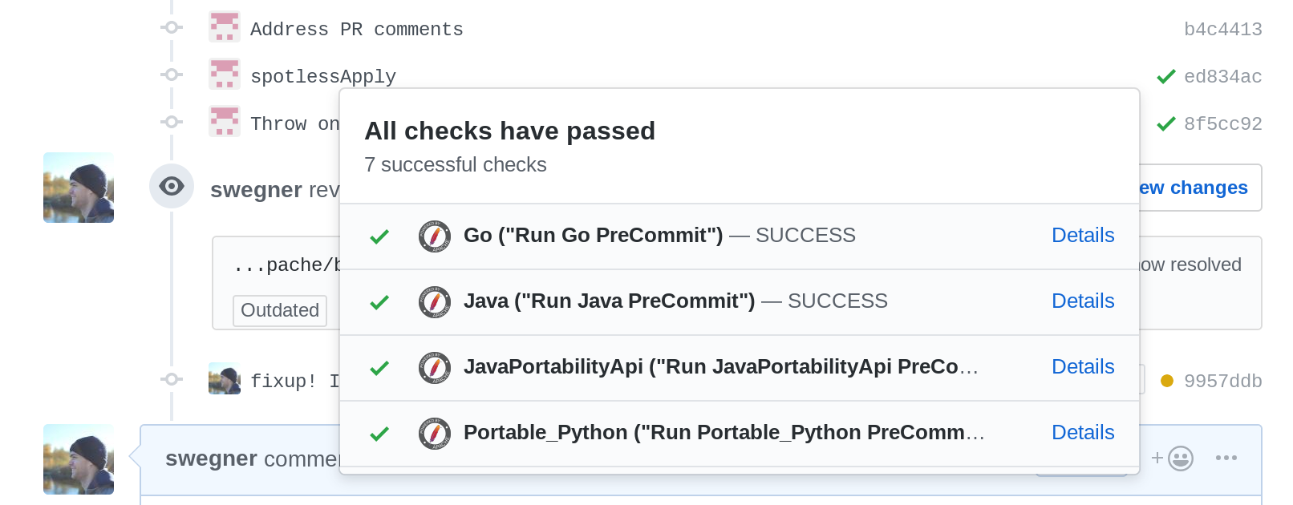The image size is (1293, 505).
Task: Click the Go PreCommit Apache avatar icon
Action: coord(434,236)
